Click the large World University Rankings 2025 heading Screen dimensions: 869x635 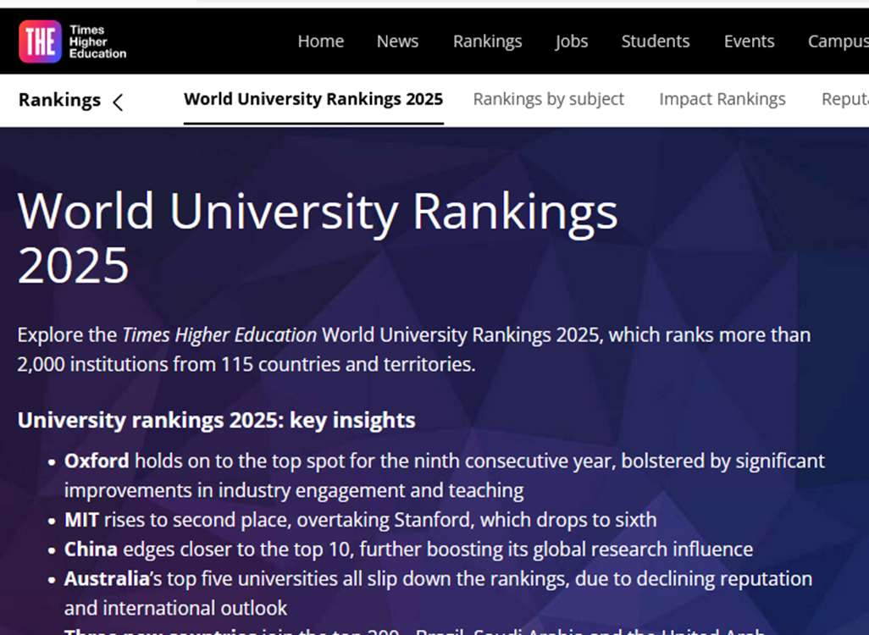318,237
